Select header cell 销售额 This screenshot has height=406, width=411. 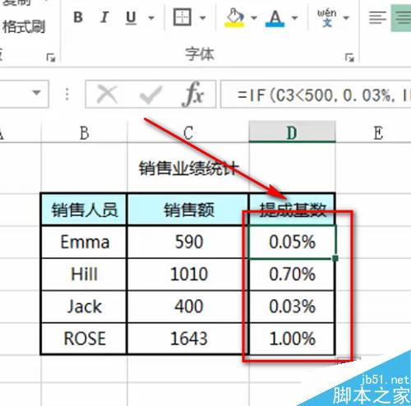click(x=188, y=210)
